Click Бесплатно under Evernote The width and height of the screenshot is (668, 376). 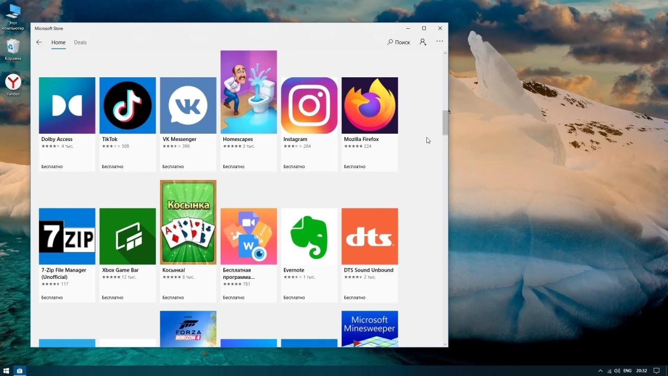294,298
